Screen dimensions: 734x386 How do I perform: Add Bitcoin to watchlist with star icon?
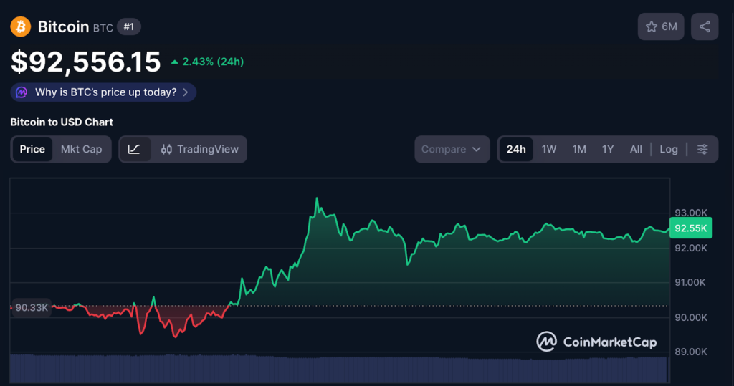point(652,26)
